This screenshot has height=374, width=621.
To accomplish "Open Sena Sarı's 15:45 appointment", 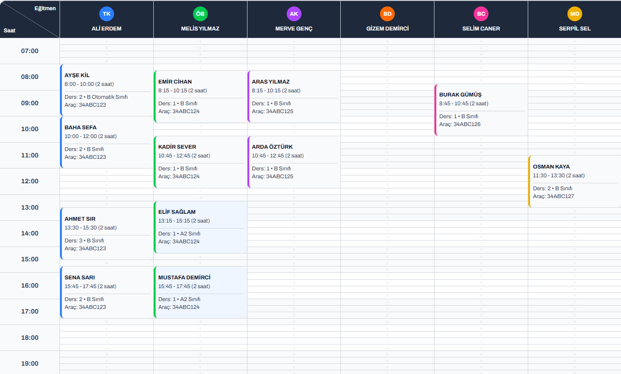I will click(107, 292).
